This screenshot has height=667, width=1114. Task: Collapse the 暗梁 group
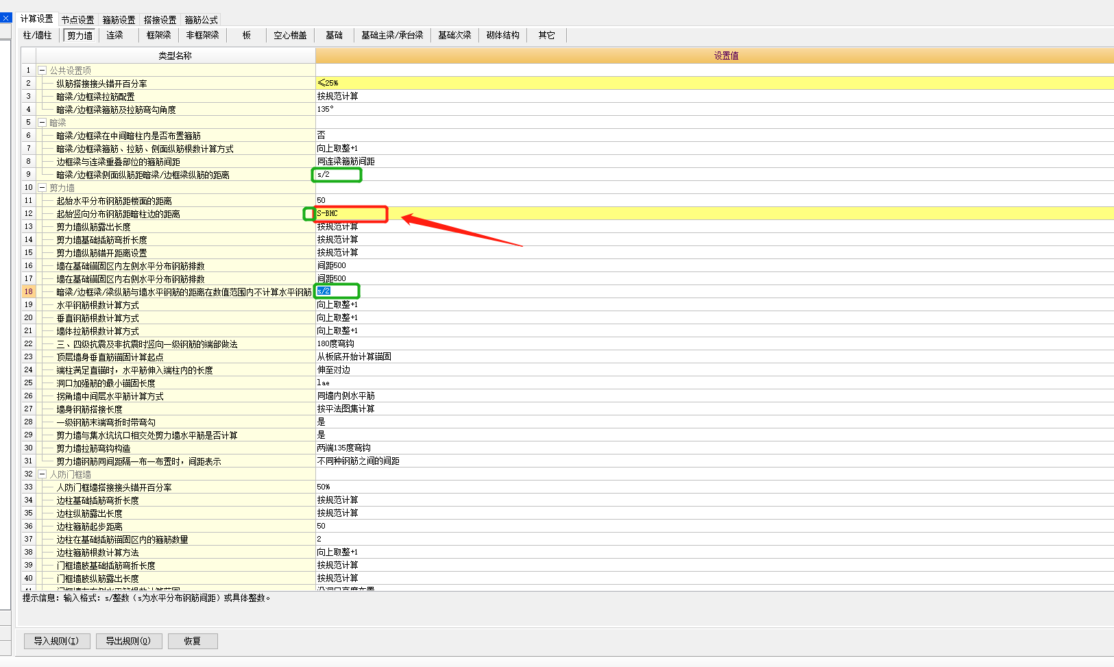click(x=42, y=123)
